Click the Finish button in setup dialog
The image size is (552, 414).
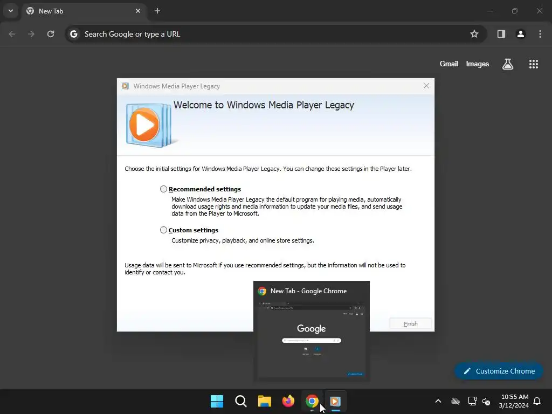pos(410,323)
